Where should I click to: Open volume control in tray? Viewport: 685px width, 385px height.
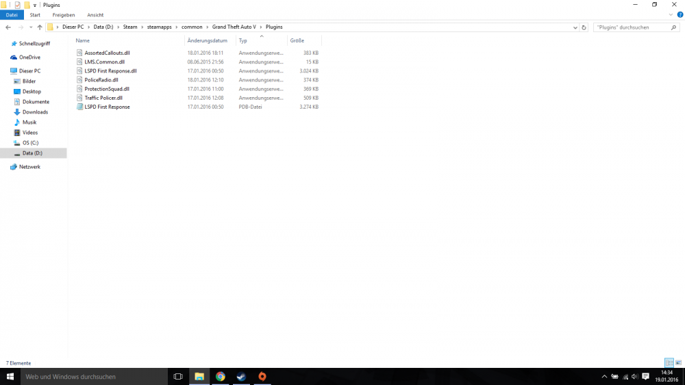click(x=635, y=377)
